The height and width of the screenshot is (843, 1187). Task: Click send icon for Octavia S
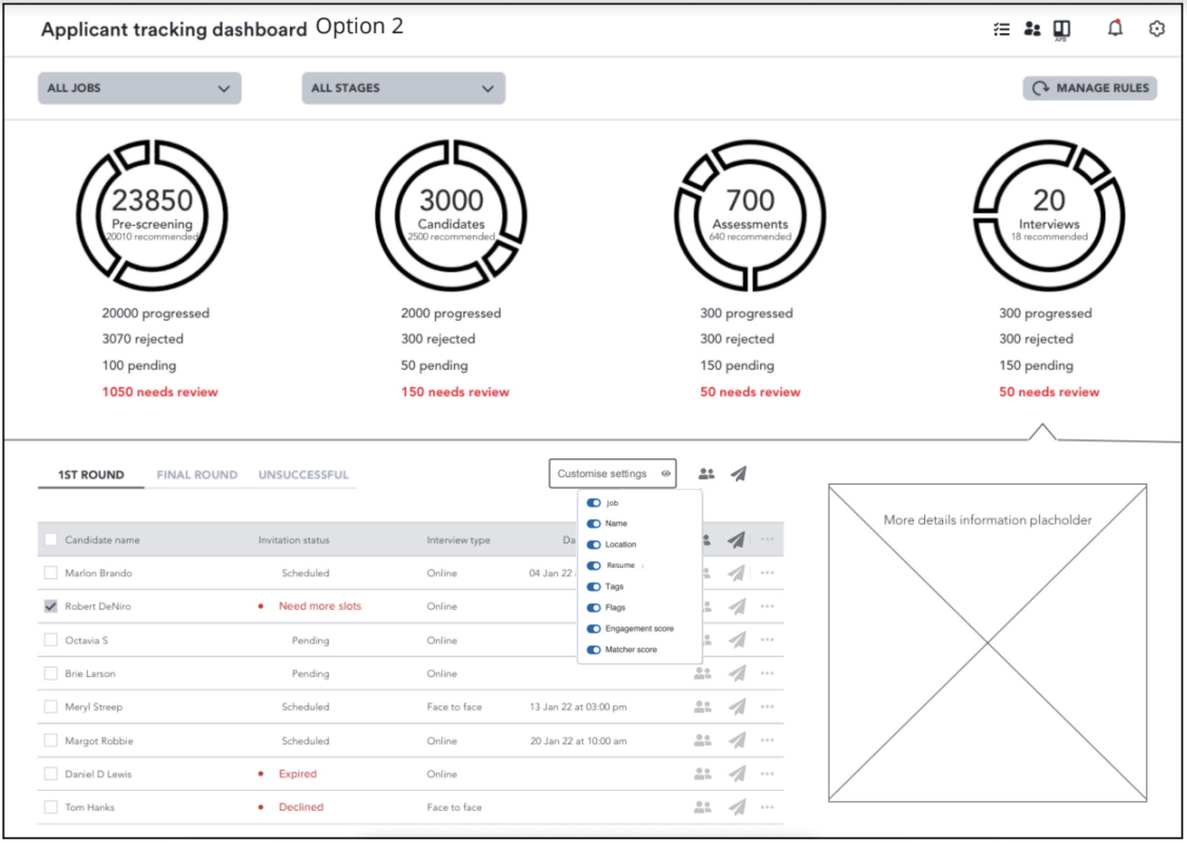[736, 640]
